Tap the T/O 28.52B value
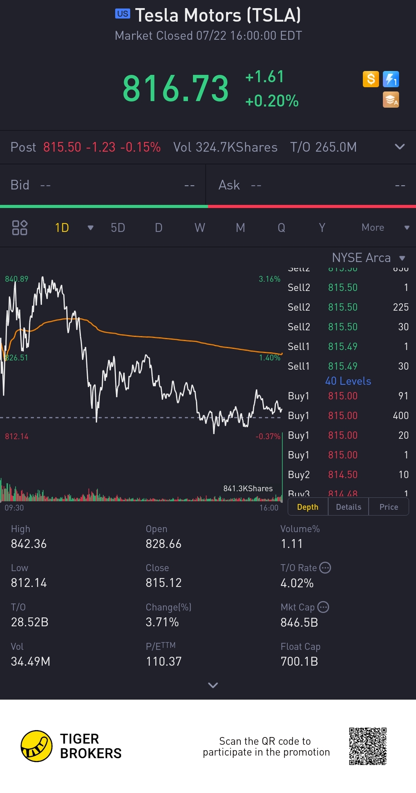Viewport: 416px width, 793px height. [30, 622]
